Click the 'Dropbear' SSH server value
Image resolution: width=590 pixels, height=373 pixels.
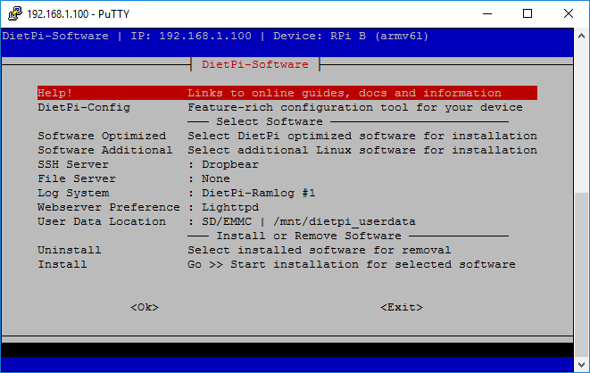230,164
